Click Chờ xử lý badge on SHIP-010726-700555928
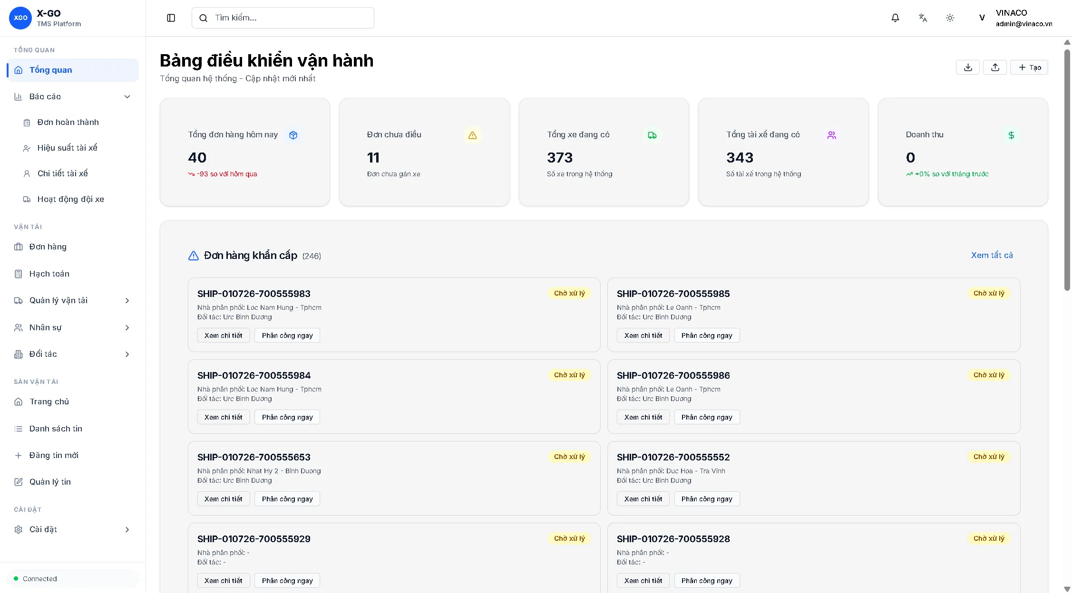1072x593 pixels. [989, 538]
